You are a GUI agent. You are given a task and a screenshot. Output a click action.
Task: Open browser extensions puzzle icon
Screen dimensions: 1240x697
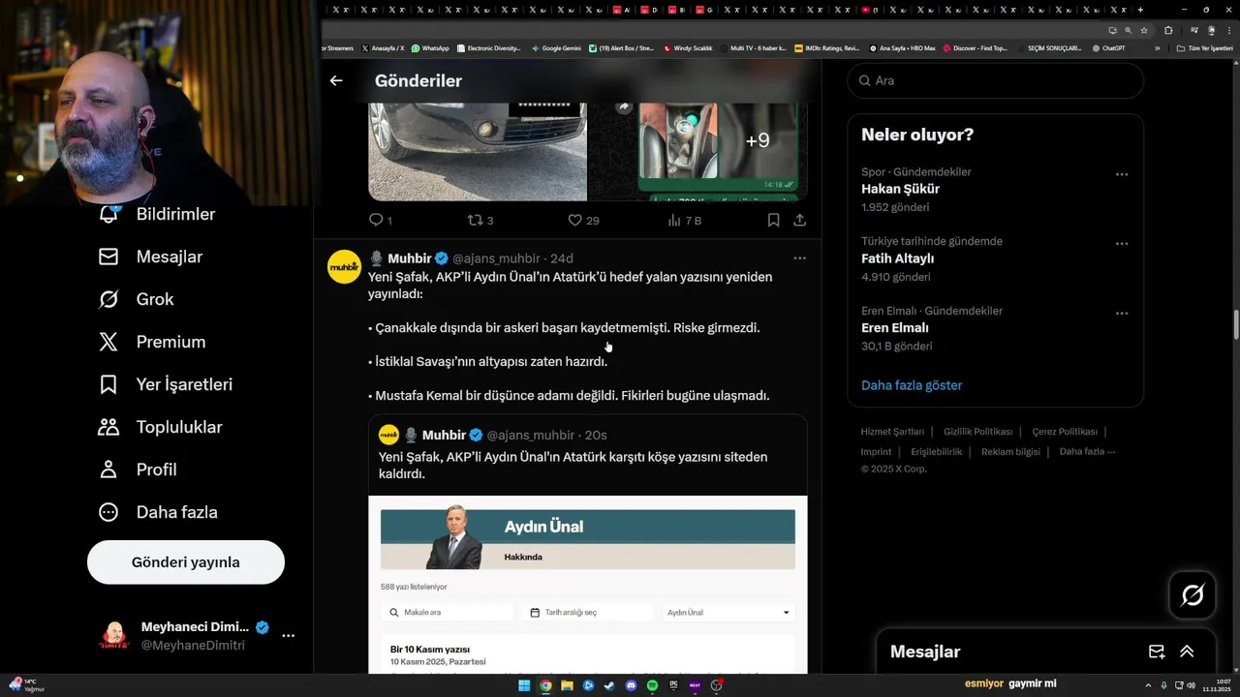[1169, 30]
